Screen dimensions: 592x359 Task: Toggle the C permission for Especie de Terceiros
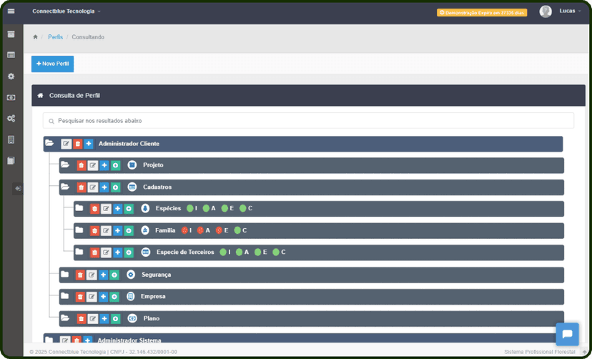point(275,252)
